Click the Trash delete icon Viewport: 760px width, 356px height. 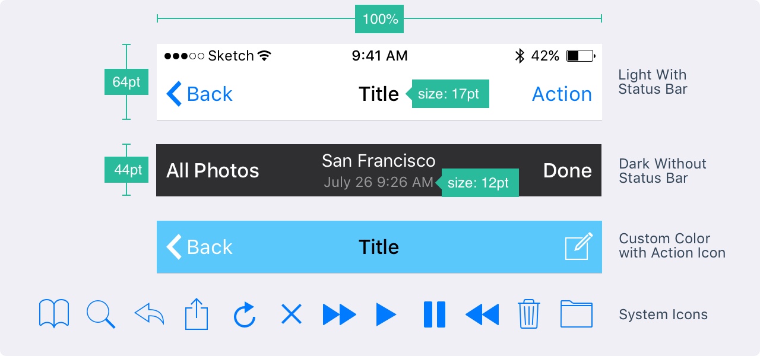pyautogui.click(x=529, y=313)
